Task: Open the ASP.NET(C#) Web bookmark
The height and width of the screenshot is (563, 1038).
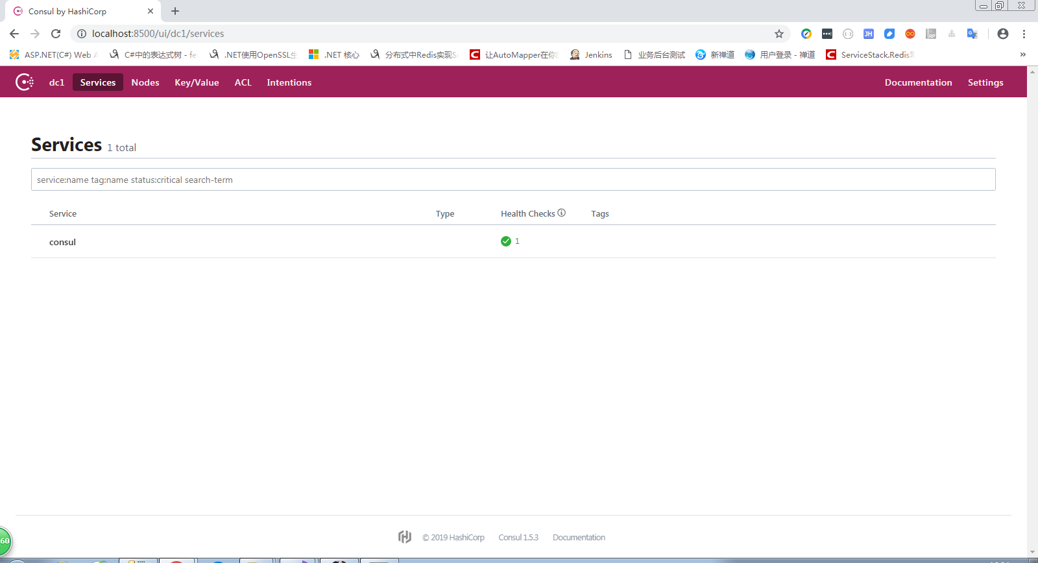Action: pos(53,54)
